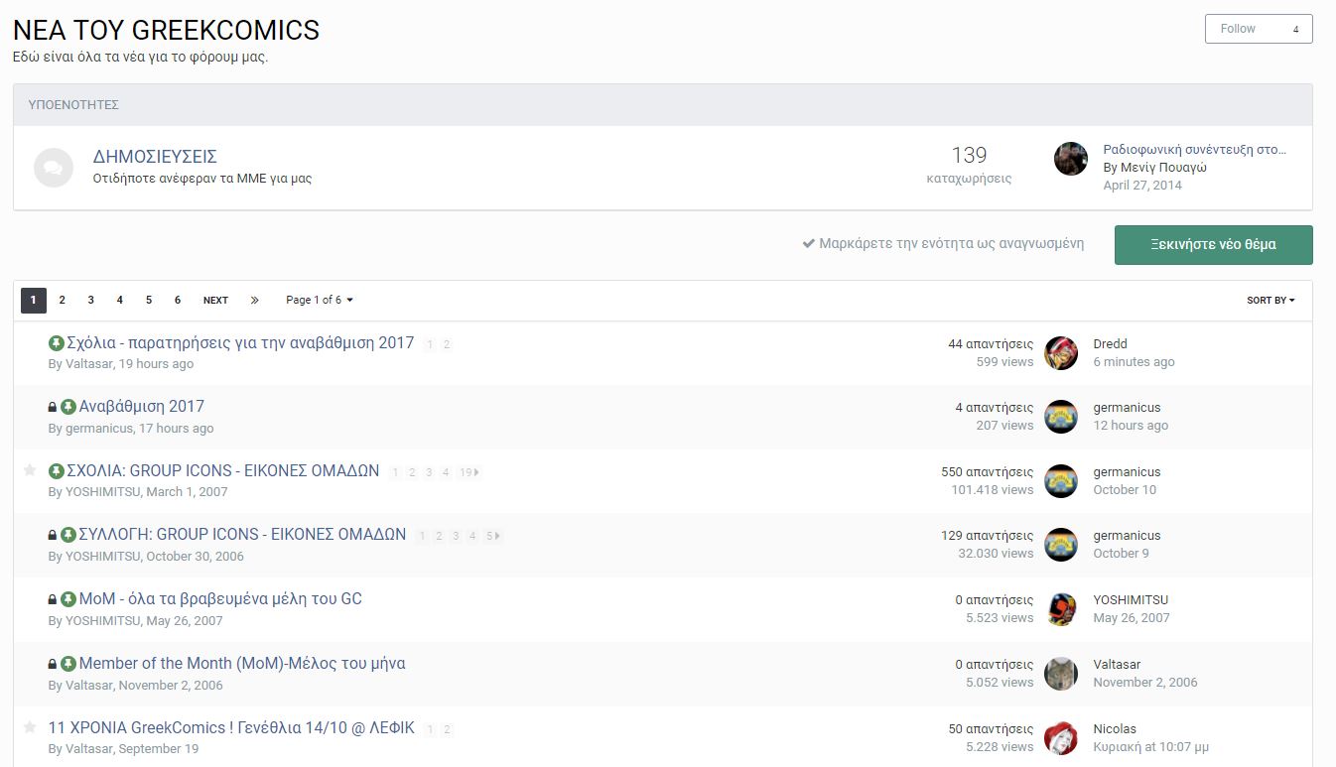Click pinned icon on Member of the Month topic

pos(68,664)
